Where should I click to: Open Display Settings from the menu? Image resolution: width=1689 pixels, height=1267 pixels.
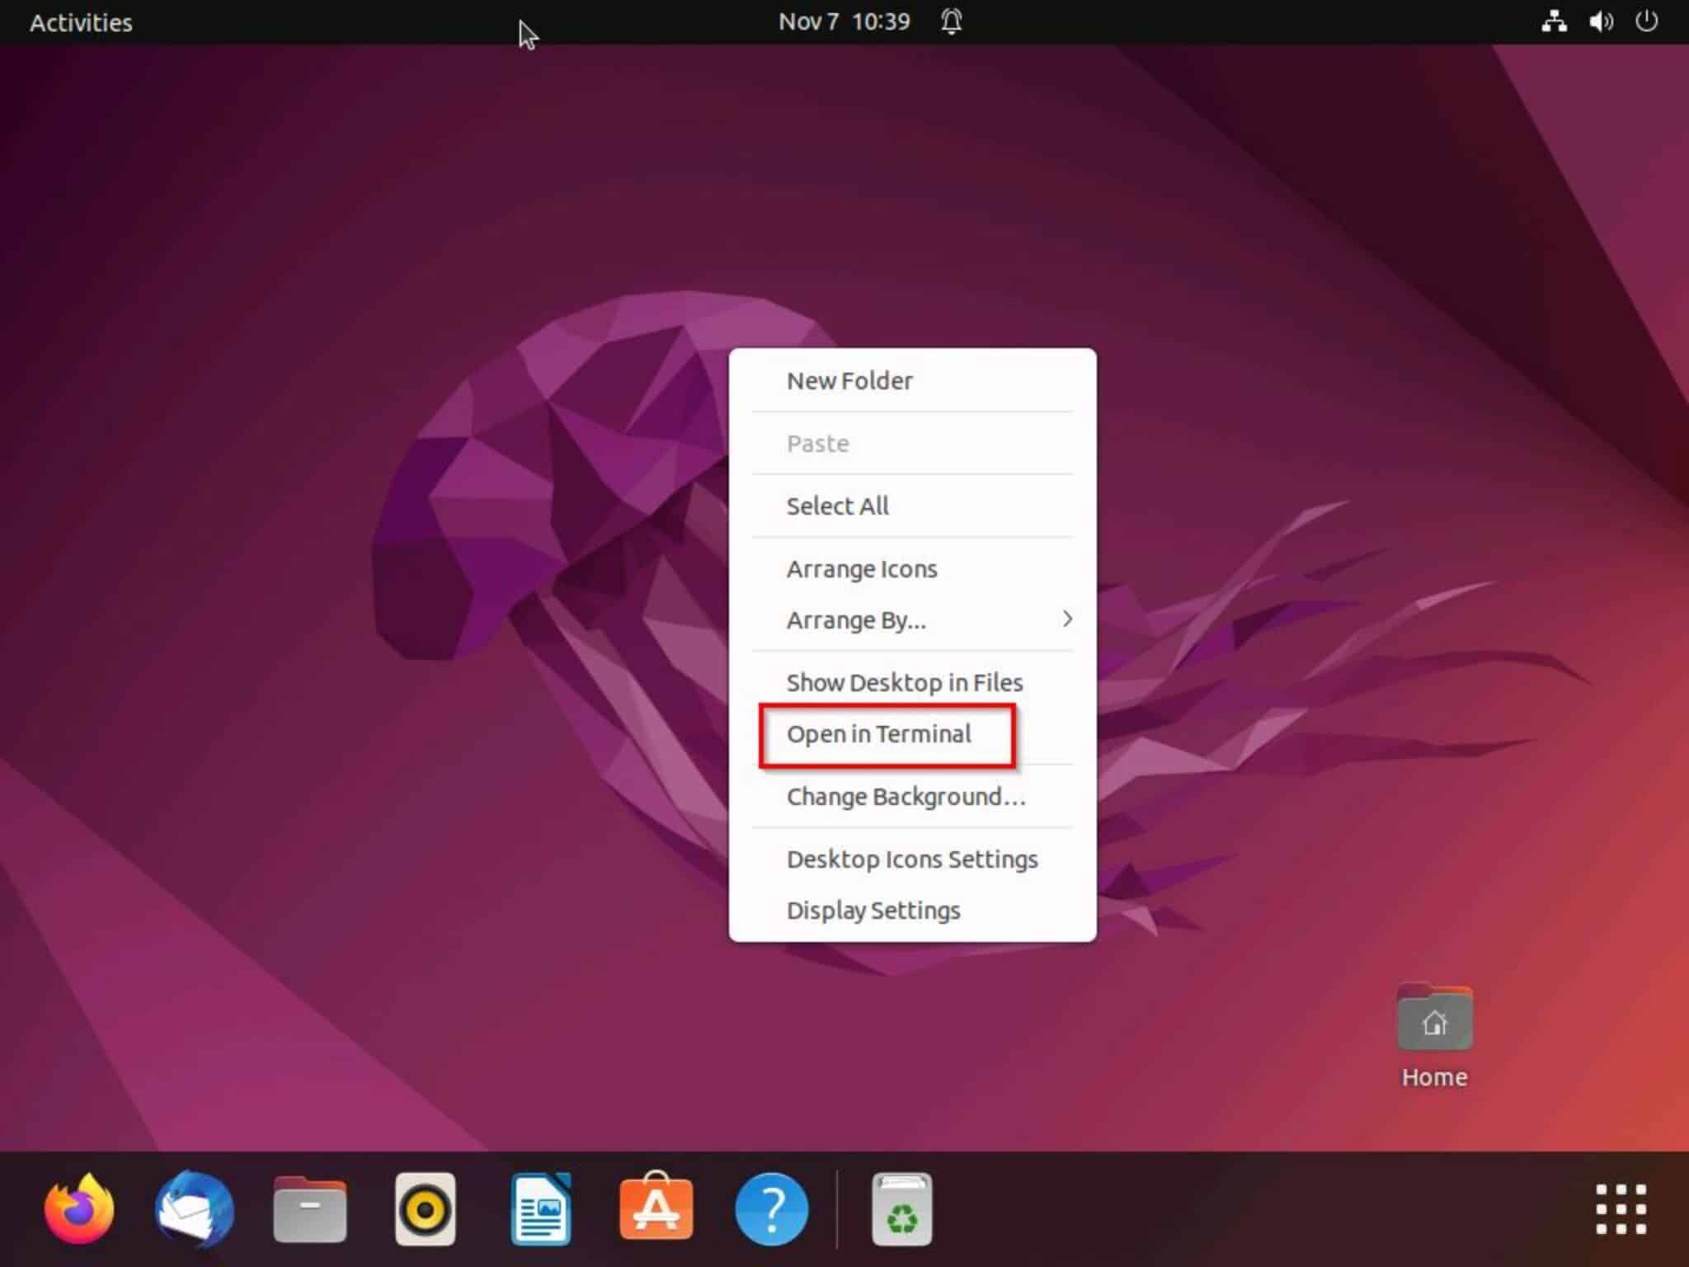coord(912,910)
